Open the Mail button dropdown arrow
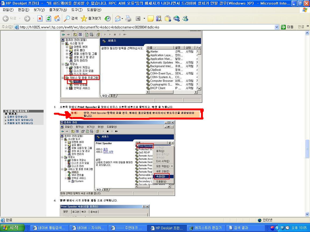Viewport: 310px width, 232px height. pyautogui.click(x=122, y=19)
